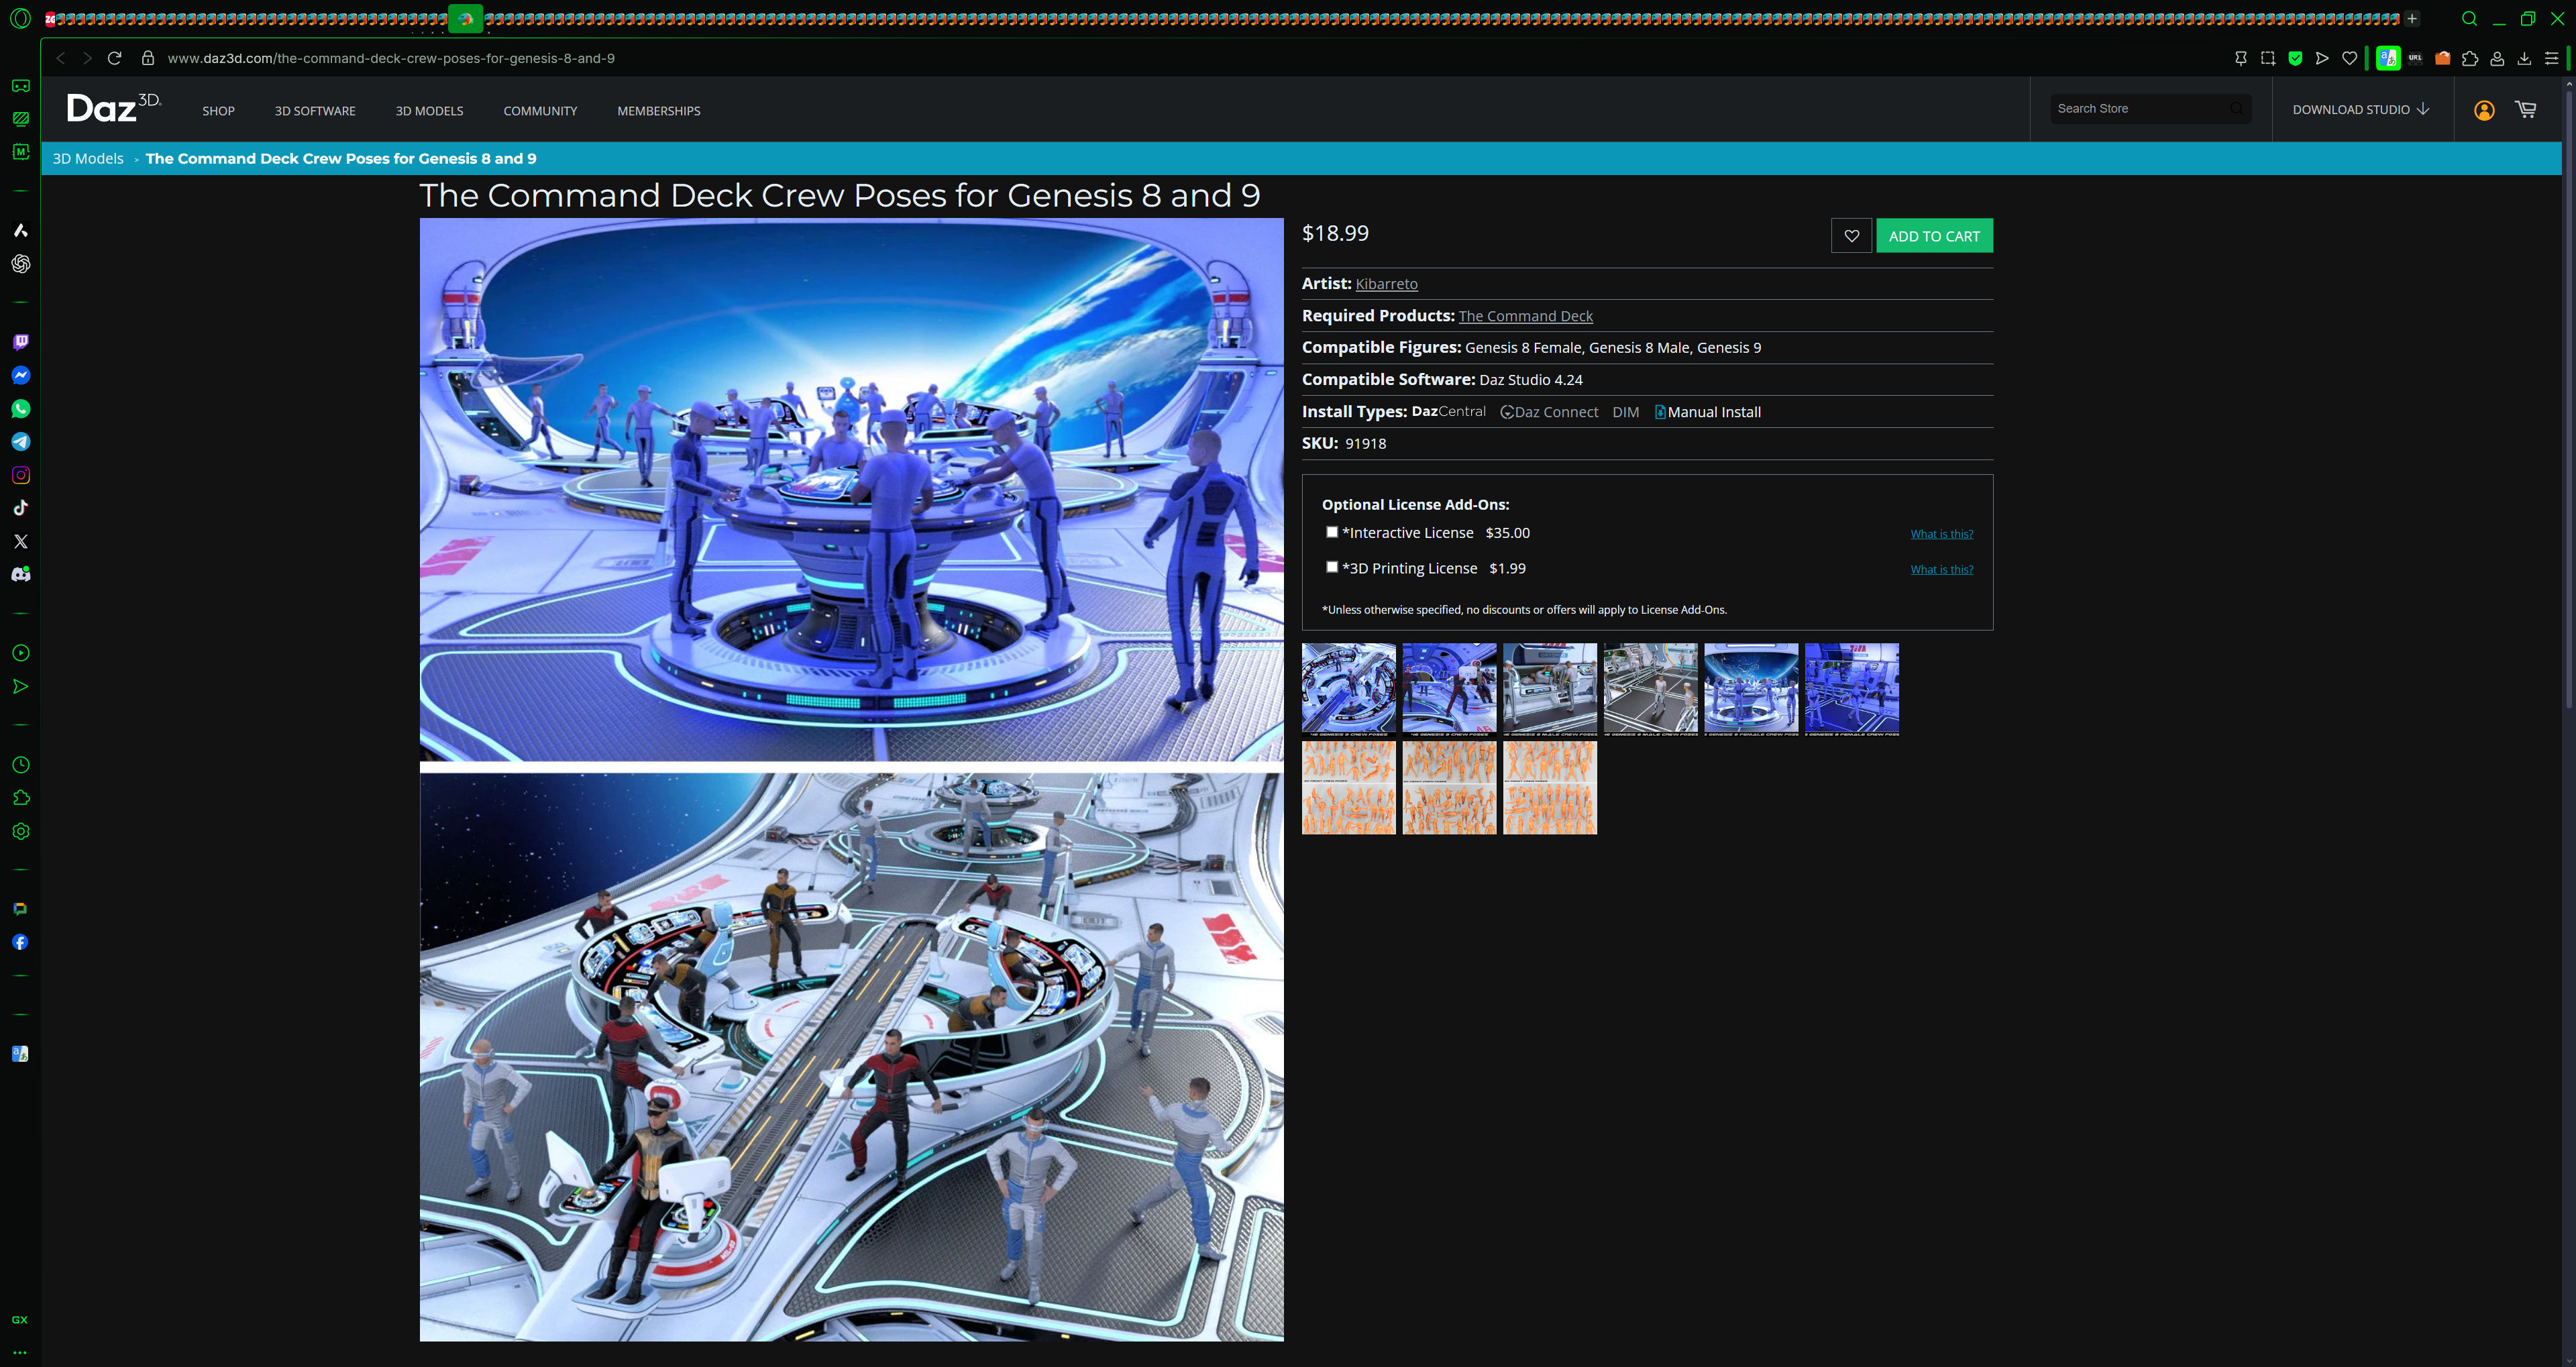Enable the Interactive License checkbox
This screenshot has height=1367, width=2576.
[1332, 532]
